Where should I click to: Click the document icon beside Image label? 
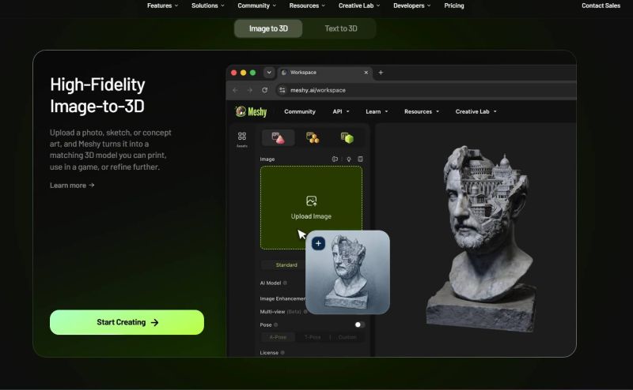tap(360, 159)
